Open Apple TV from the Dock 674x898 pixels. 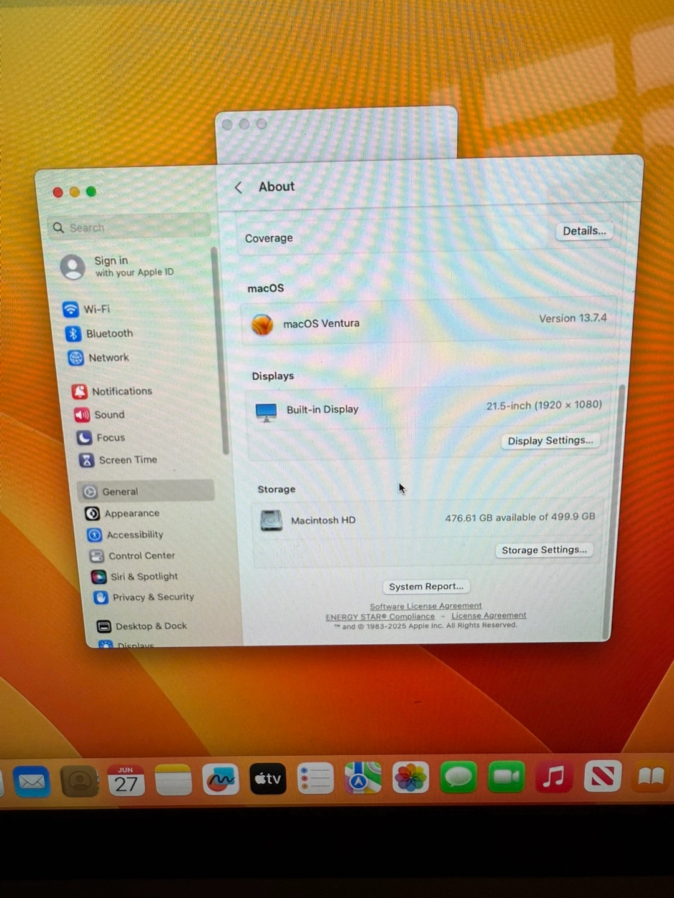pos(268,778)
